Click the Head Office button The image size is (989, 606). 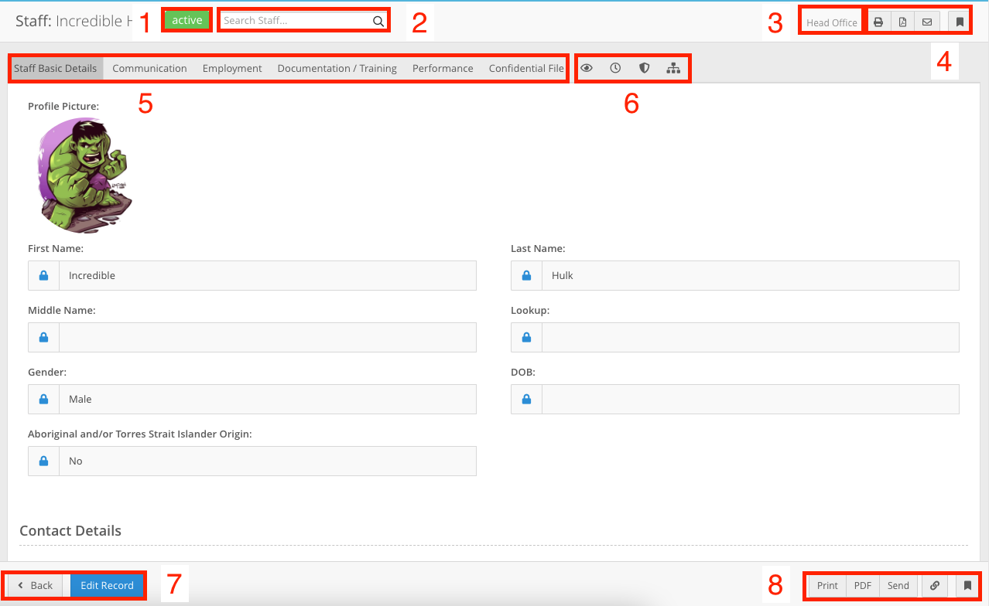coord(832,22)
